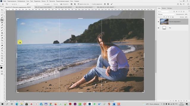Open the Файл menu
Viewport: 190px width, 106px height.
click(5, 1)
